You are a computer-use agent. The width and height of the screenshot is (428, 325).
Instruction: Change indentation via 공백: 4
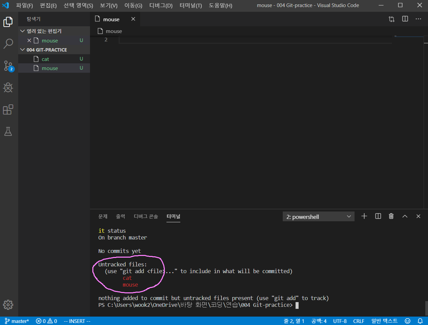click(x=319, y=321)
